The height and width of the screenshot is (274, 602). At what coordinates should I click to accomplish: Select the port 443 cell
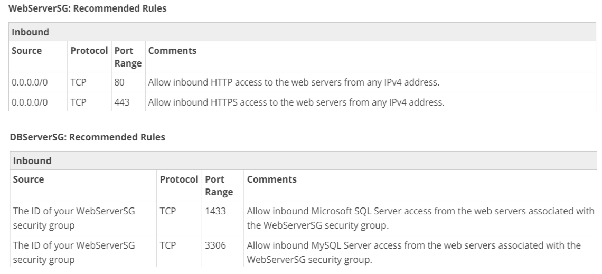click(128, 102)
